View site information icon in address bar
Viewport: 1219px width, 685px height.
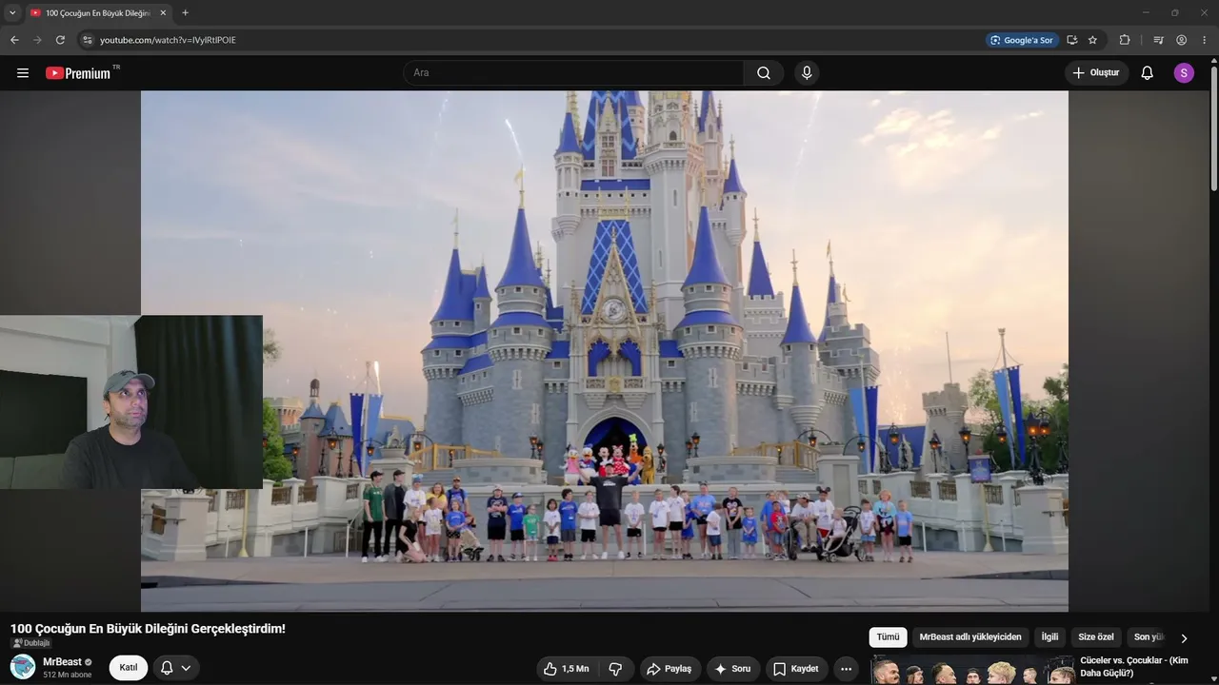88,40
